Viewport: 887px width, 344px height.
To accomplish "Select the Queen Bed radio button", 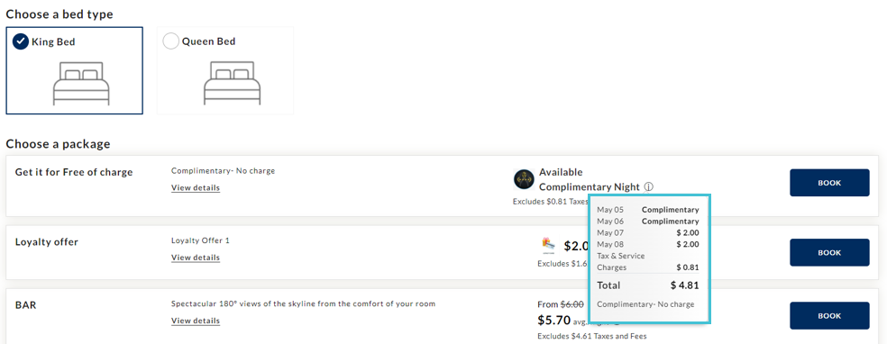I will [171, 41].
